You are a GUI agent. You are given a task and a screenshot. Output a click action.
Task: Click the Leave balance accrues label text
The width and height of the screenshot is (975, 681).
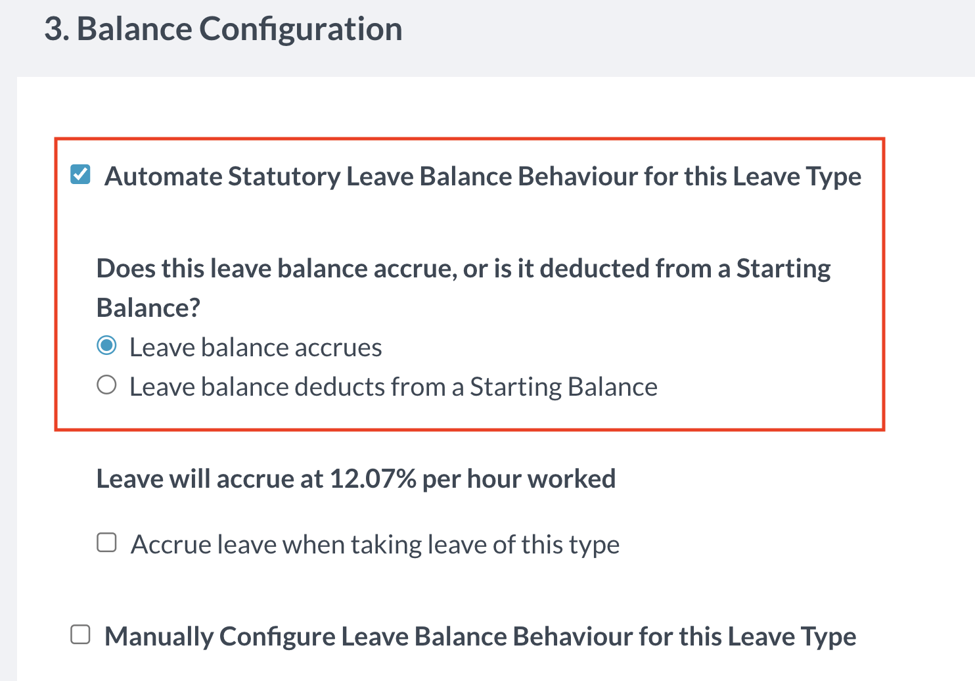255,348
